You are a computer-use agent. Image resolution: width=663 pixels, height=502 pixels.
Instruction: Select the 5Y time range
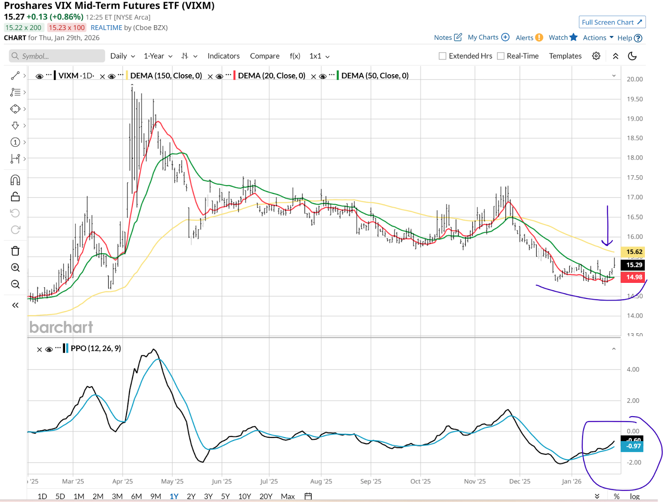pyautogui.click(x=225, y=496)
